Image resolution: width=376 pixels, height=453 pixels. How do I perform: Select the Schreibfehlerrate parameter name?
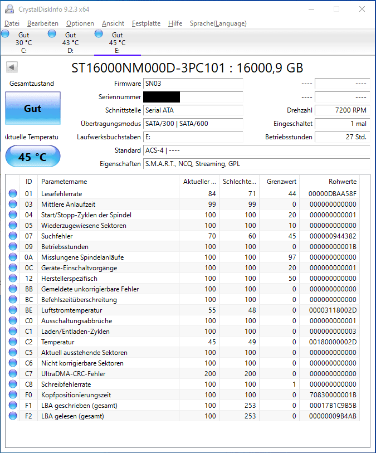[66, 384]
